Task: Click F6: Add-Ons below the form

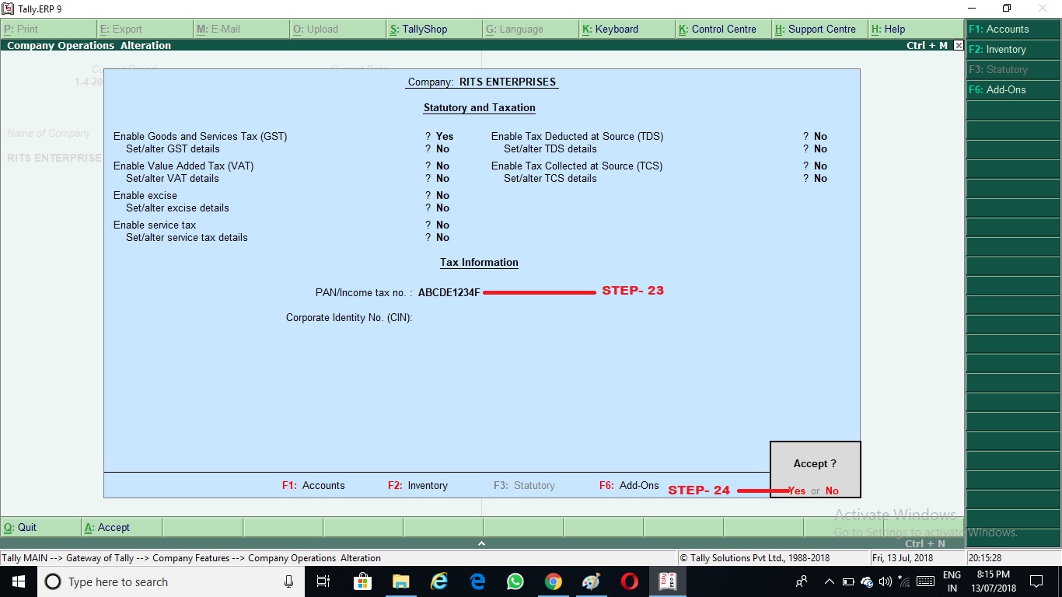Action: pyautogui.click(x=629, y=486)
